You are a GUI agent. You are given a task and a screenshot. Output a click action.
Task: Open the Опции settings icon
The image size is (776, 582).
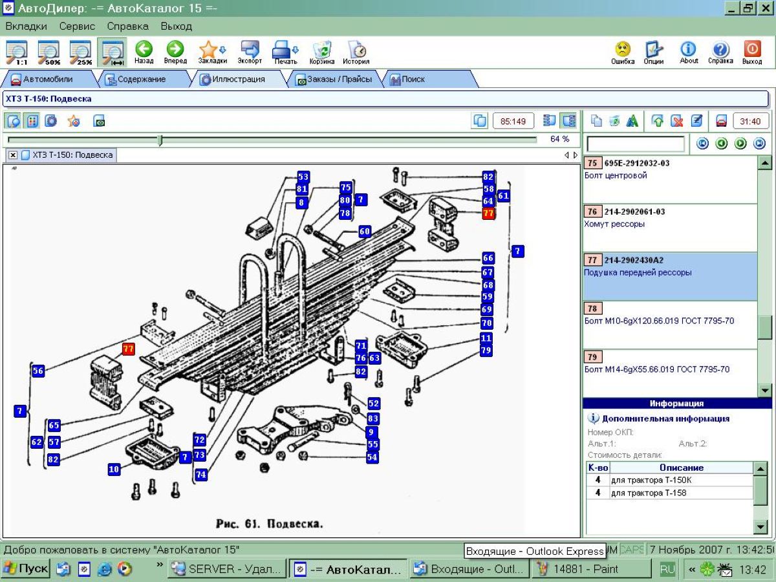[x=654, y=52]
